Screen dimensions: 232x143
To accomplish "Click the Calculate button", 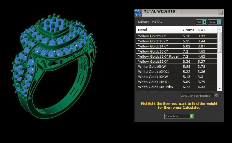I will pyautogui.click(x=179, y=116).
